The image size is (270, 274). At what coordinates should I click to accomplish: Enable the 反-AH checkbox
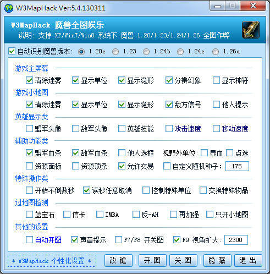[136, 215]
